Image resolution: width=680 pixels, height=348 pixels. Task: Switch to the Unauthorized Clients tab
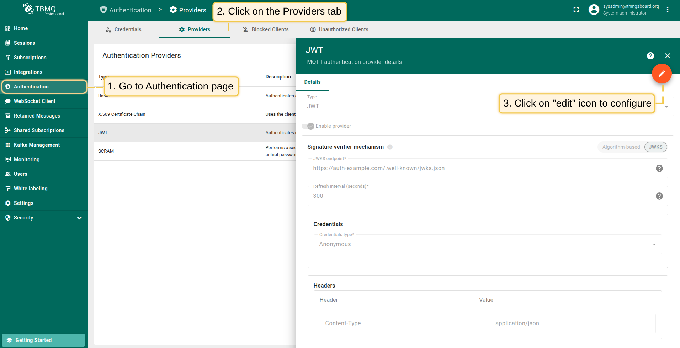pyautogui.click(x=339, y=29)
